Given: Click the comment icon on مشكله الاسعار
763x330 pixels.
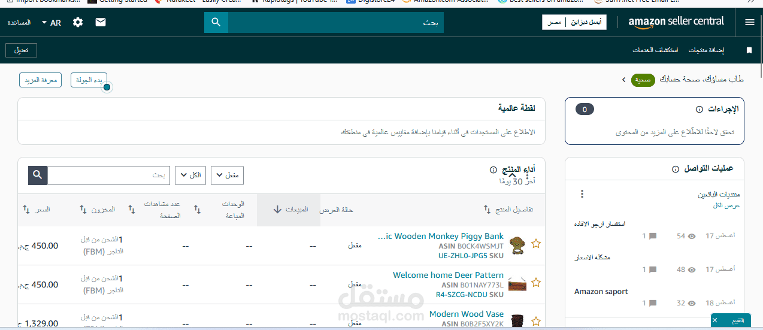Looking at the screenshot, I should tap(653, 270).
